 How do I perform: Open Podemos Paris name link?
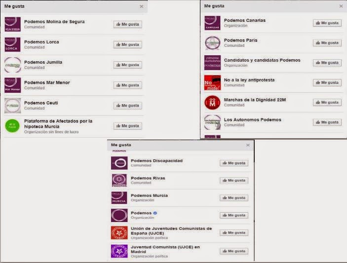pyautogui.click(x=240, y=40)
